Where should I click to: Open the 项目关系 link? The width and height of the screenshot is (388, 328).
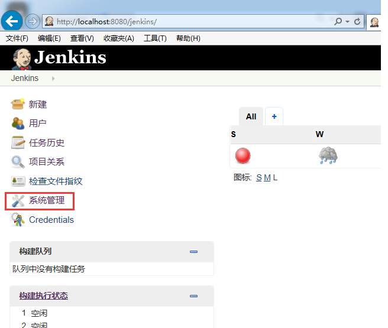click(47, 162)
